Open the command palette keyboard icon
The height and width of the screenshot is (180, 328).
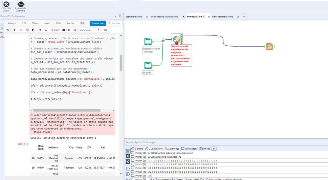click(x=105, y=30)
